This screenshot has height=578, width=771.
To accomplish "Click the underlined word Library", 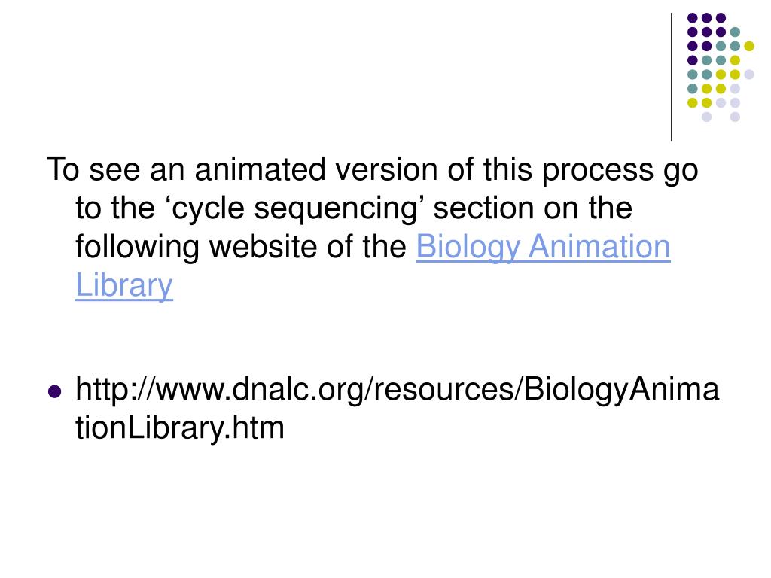I will pos(124,285).
